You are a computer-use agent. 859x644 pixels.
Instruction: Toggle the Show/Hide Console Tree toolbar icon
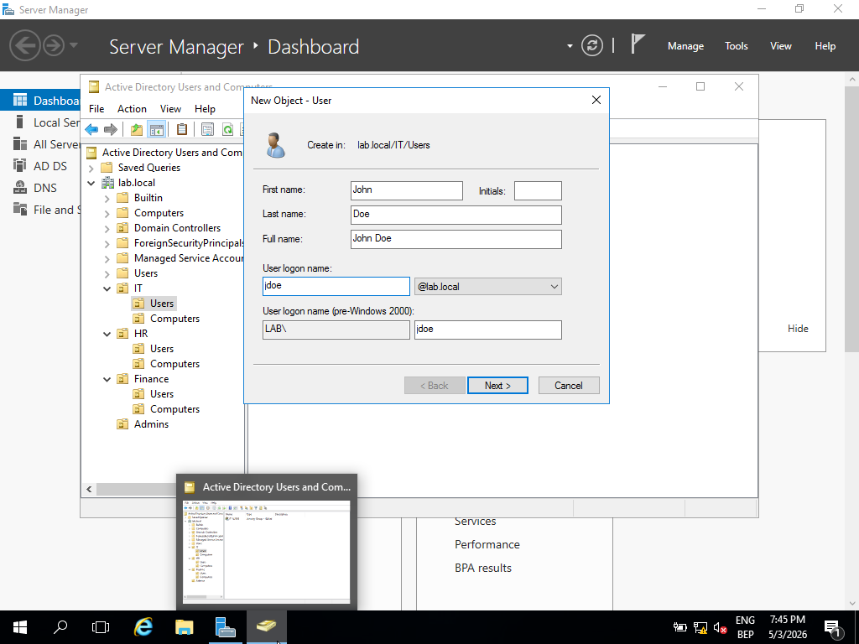[x=157, y=130]
